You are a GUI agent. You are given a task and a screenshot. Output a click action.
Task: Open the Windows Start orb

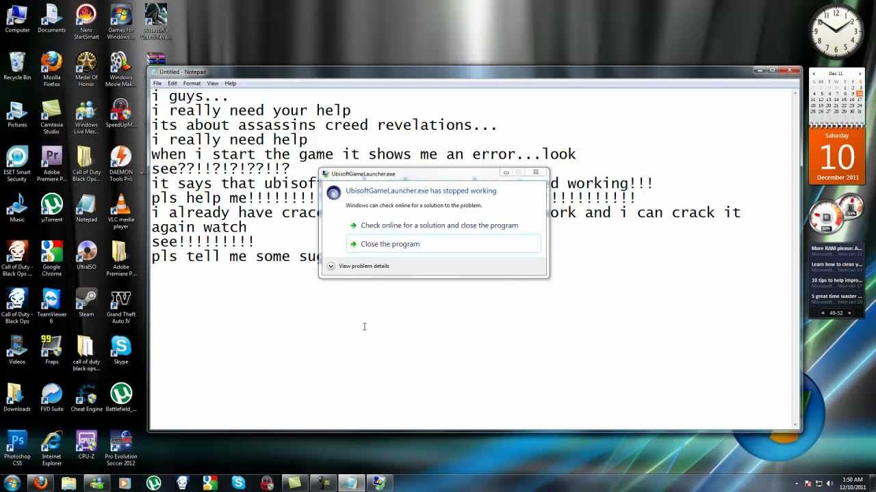(12, 482)
